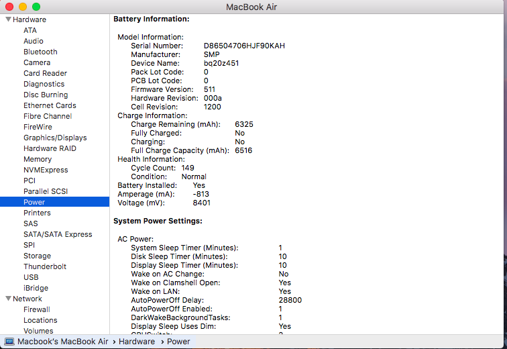Open the SATA/SATA Express entry

click(58, 234)
